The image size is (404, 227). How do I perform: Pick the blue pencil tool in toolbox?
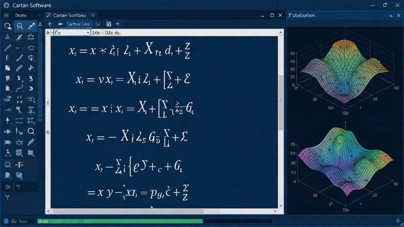pyautogui.click(x=7, y=48)
